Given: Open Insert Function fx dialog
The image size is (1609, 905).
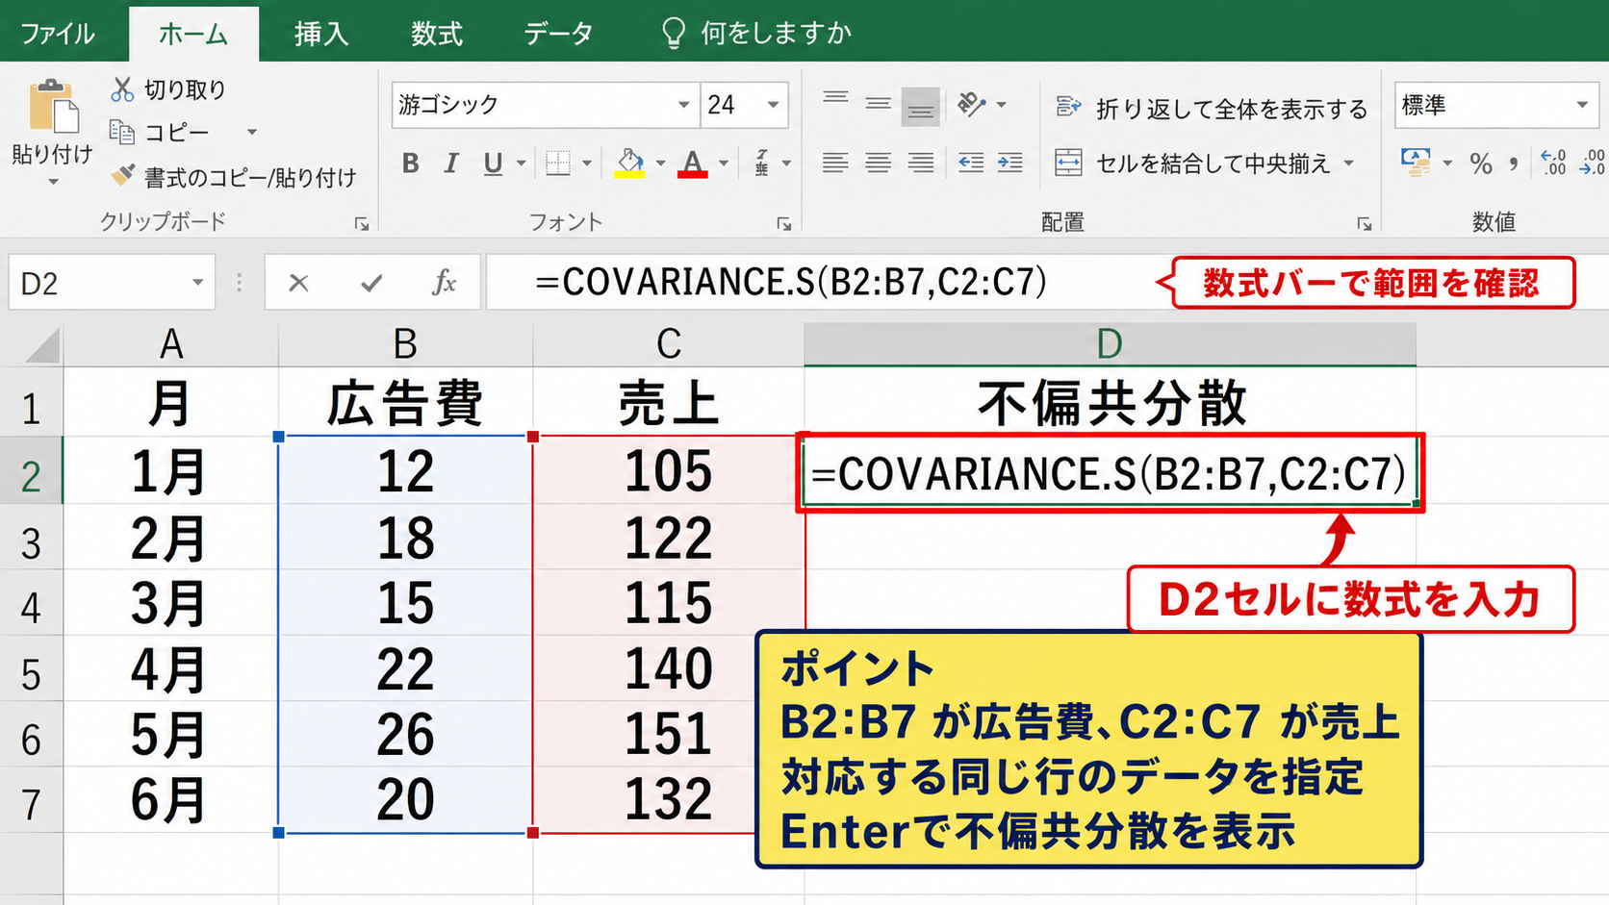Looking at the screenshot, I should (444, 283).
